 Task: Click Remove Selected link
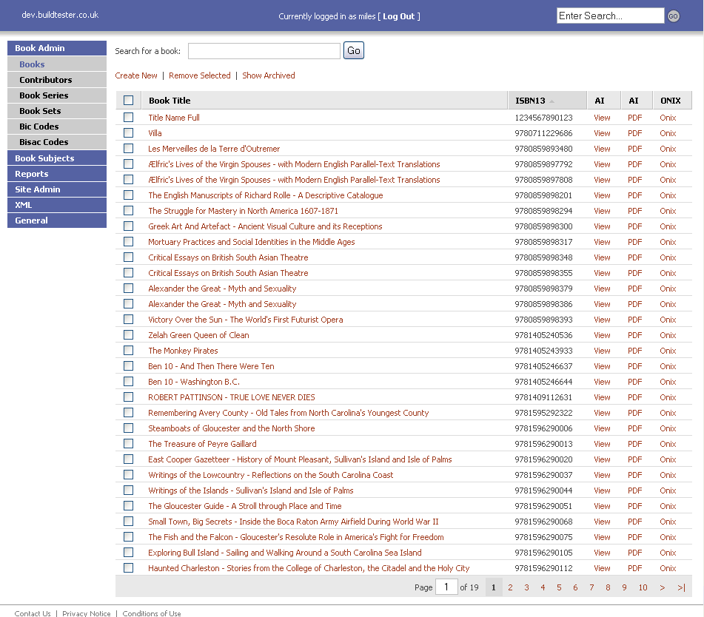tap(200, 75)
